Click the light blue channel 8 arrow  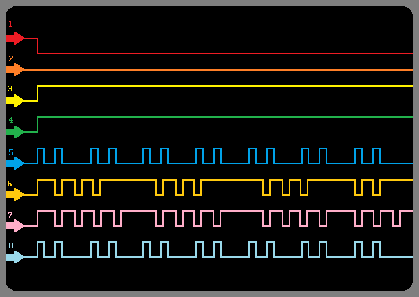(15, 257)
